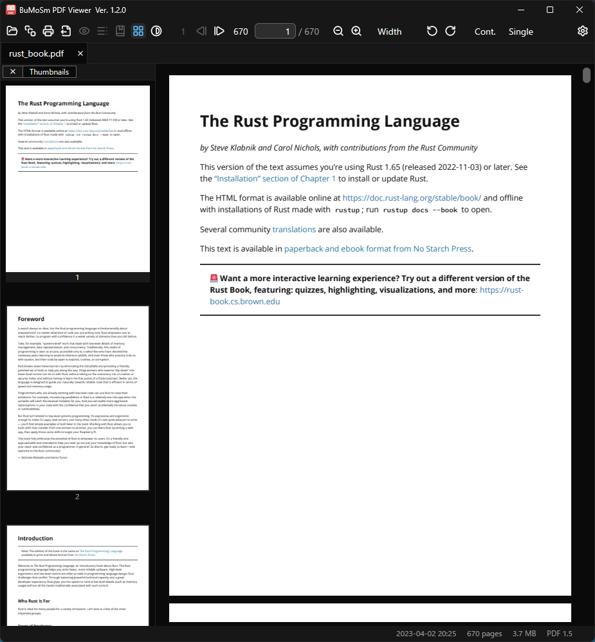Switch to Cont. scrolling mode
Image resolution: width=595 pixels, height=642 pixels.
tap(485, 32)
